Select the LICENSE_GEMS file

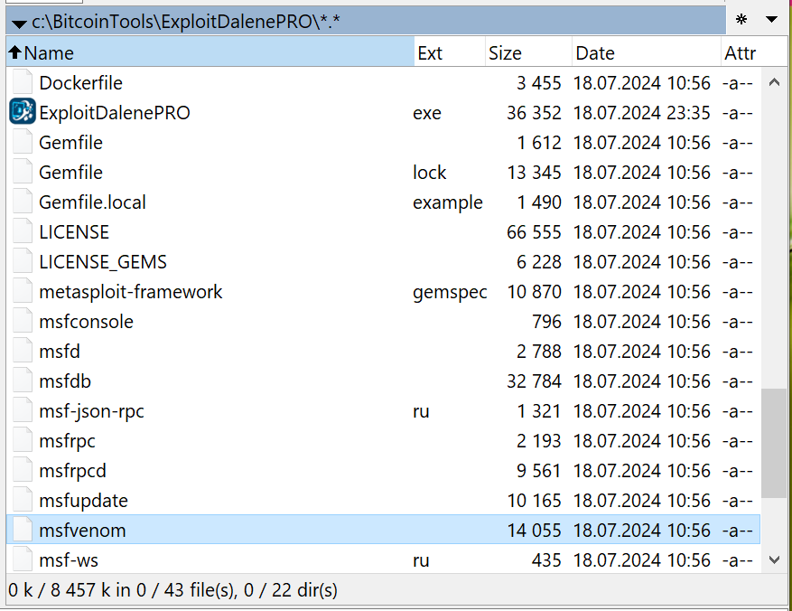103,261
